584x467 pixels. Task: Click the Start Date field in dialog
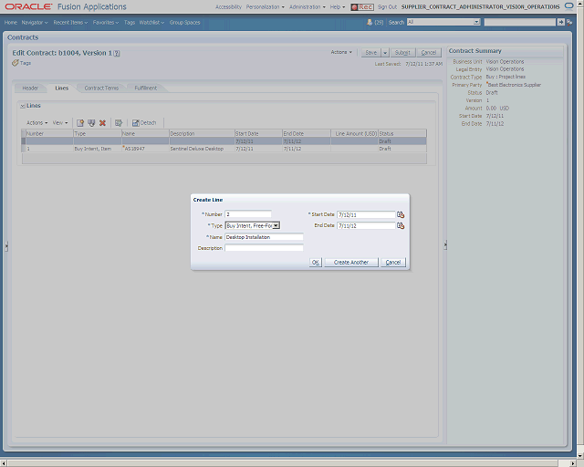(x=366, y=215)
